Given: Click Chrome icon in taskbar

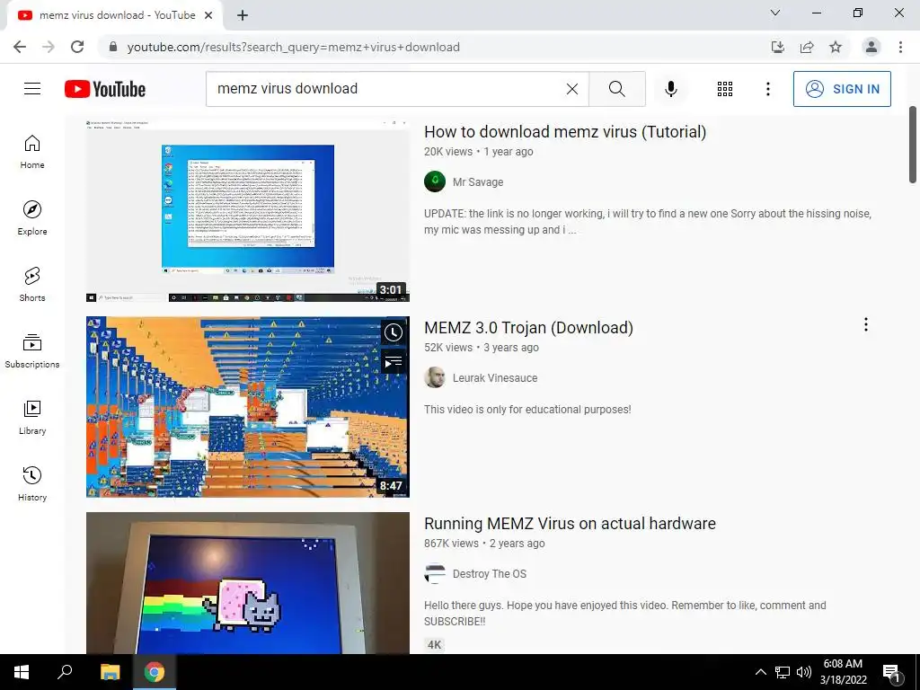Looking at the screenshot, I should [x=155, y=672].
